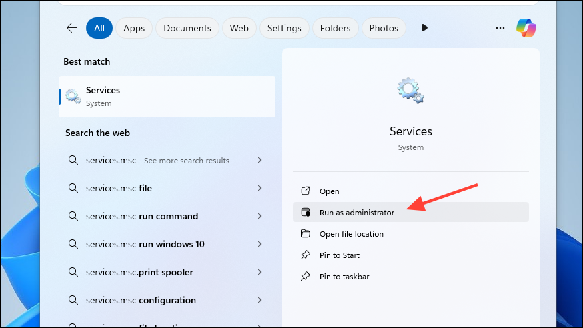Switch to the Folders filter tab
The width and height of the screenshot is (583, 328).
[335, 28]
